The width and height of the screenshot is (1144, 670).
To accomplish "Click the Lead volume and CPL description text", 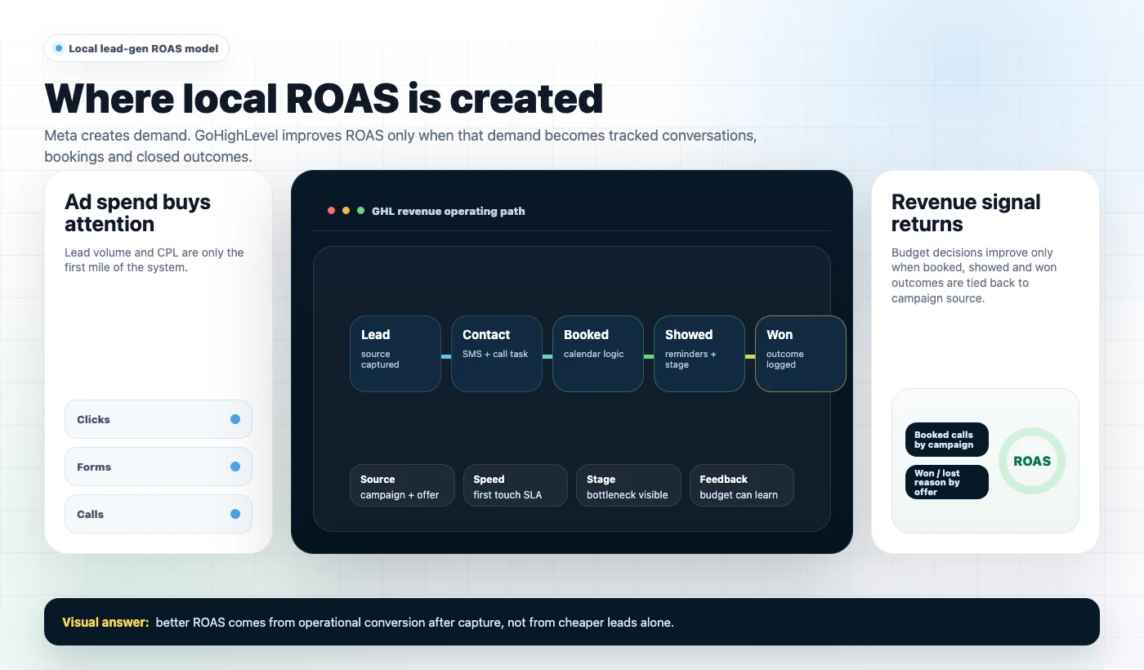I will click(154, 260).
